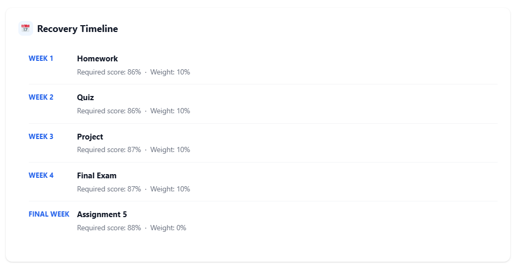Image resolution: width=516 pixels, height=268 pixels.
Task: Select the WEEK 4 timeline marker
Action: 41,176
